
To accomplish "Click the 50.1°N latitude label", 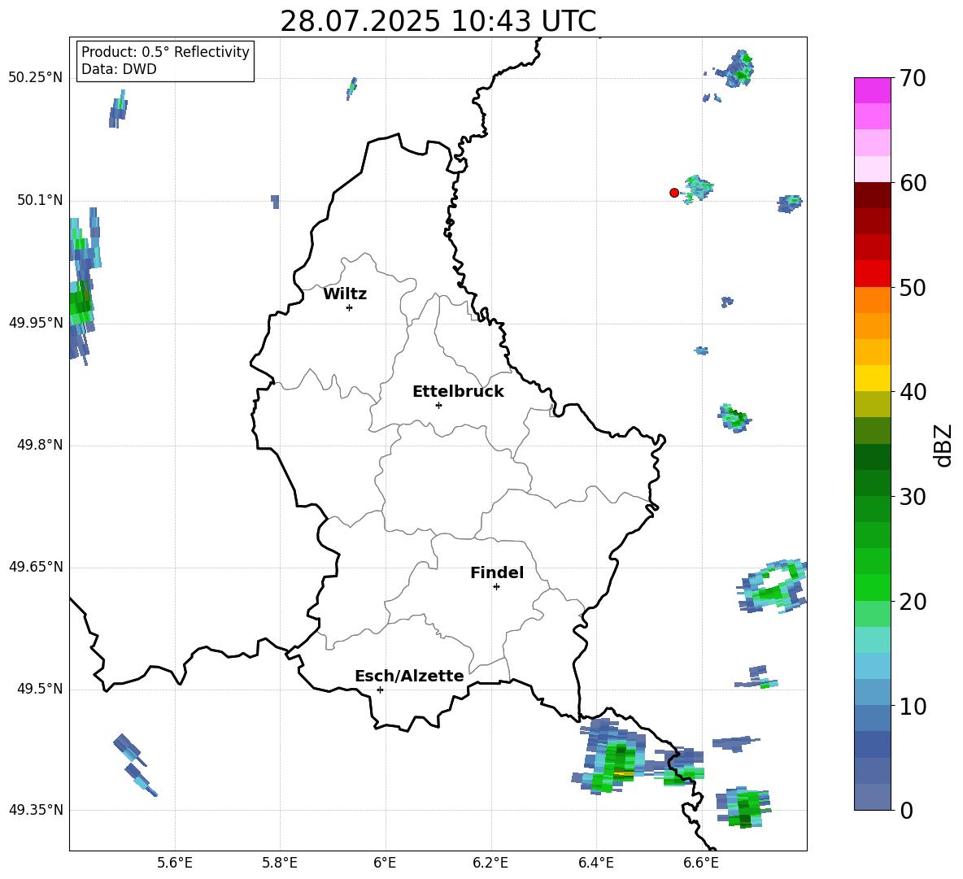I will (40, 200).
